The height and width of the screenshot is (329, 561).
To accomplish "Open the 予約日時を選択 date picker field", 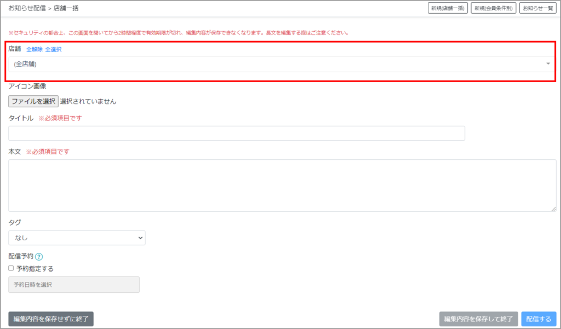I will pyautogui.click(x=74, y=285).
